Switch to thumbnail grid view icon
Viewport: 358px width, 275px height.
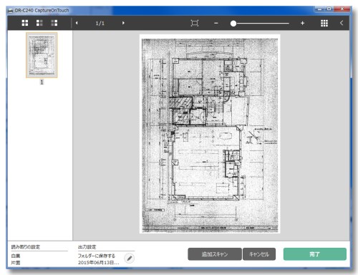point(324,23)
